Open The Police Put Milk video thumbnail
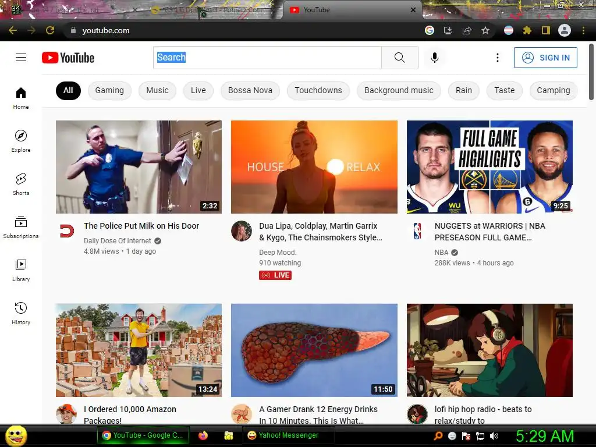Viewport: 596px width, 447px height. 139,167
